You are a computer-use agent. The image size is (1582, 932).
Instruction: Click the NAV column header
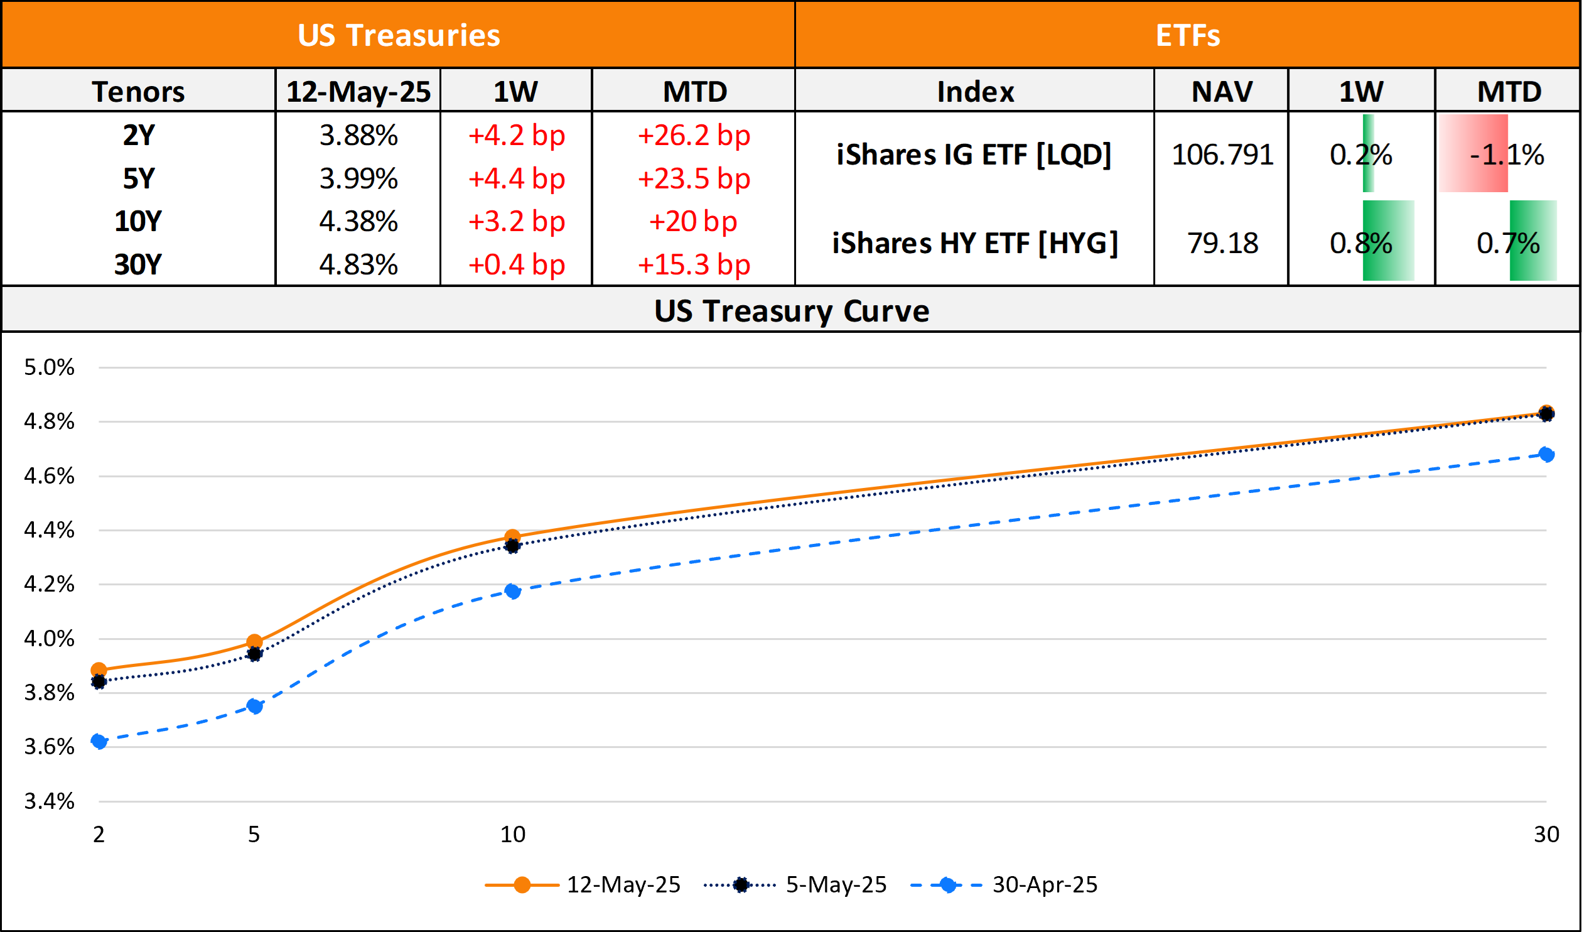[x=1222, y=92]
